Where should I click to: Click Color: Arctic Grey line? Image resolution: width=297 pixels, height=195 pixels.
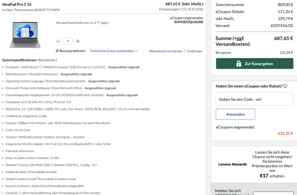[x=18, y=130]
